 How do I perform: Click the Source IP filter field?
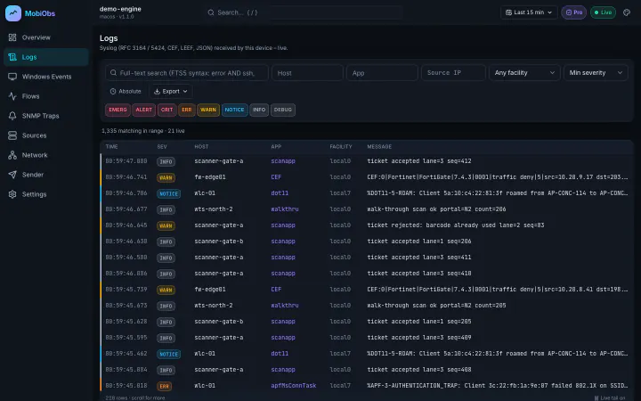[453, 73]
